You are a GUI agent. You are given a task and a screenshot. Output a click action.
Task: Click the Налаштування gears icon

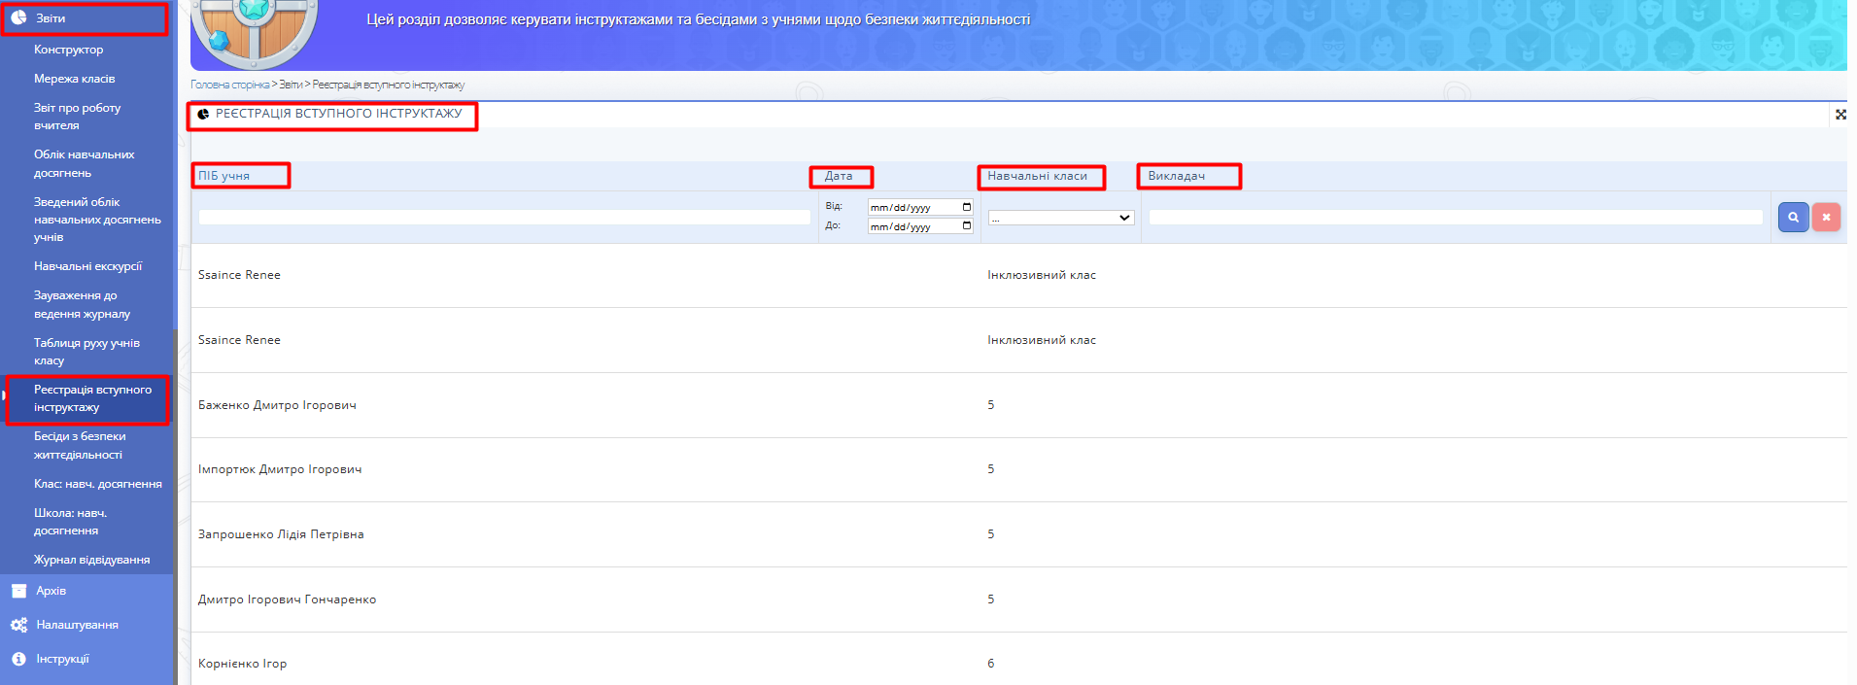tap(18, 625)
